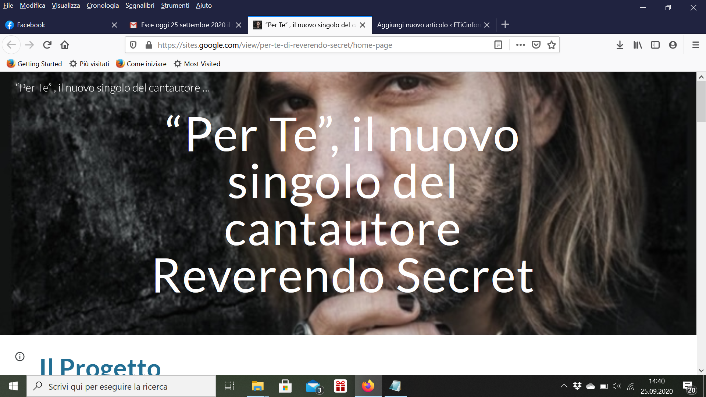The image size is (706, 397).
Task: Close the Facebook tab
Action: pos(114,25)
